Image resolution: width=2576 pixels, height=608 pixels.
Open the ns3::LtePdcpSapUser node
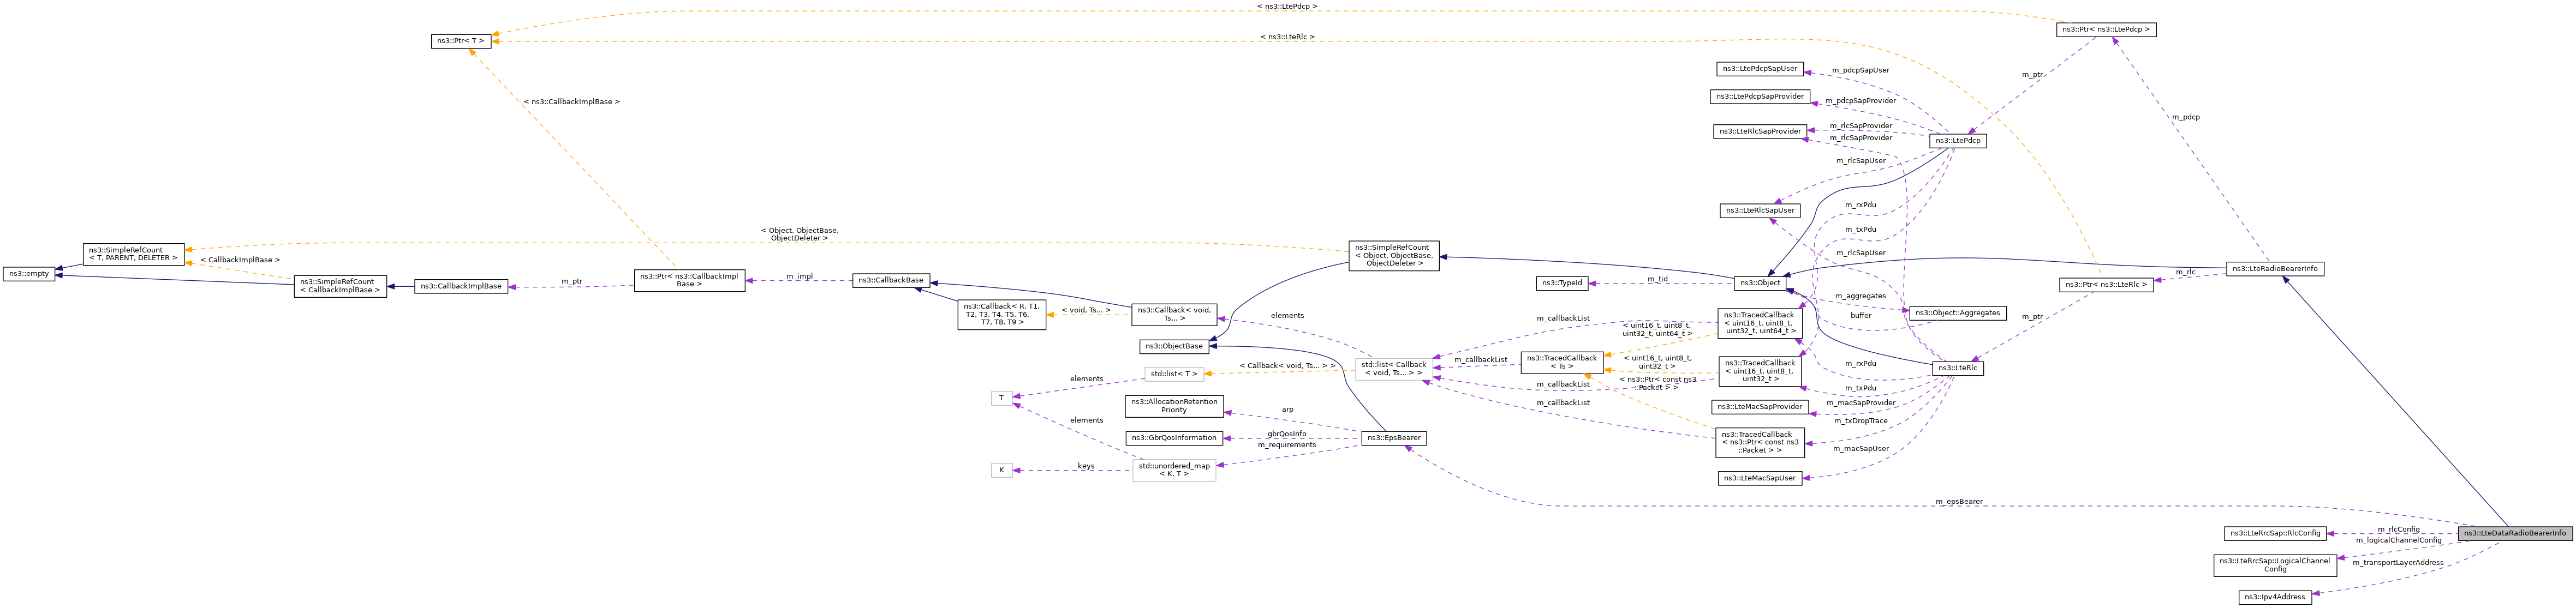(1760, 69)
